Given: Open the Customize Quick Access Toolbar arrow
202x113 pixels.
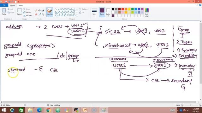Looking at the screenshot, I should click(x=19, y=2).
